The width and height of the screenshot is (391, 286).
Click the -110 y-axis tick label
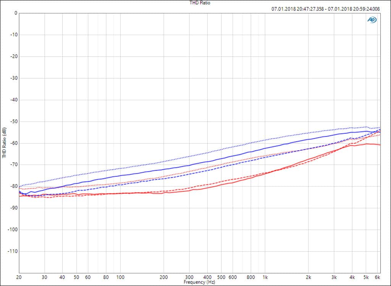tap(13, 252)
